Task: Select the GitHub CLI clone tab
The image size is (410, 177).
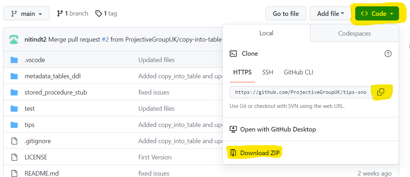Action: pyautogui.click(x=298, y=72)
